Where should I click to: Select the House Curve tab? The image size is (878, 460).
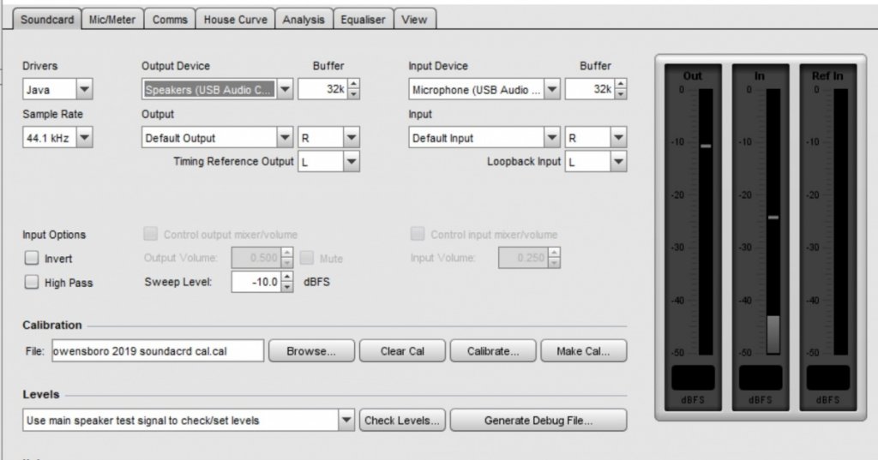pos(235,20)
